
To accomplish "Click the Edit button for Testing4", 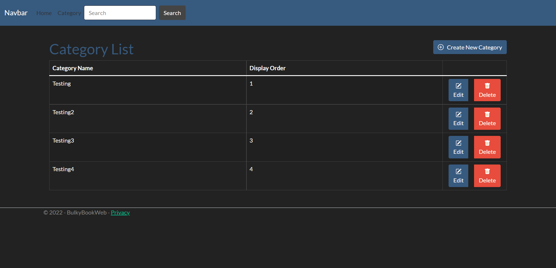I will click(458, 175).
